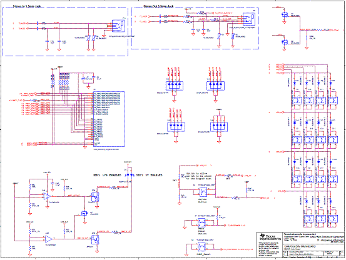The height and width of the screenshot is (260, 346).
Task: Select the 'SDC1 3V ENABLED' text label
Action: tap(149, 175)
